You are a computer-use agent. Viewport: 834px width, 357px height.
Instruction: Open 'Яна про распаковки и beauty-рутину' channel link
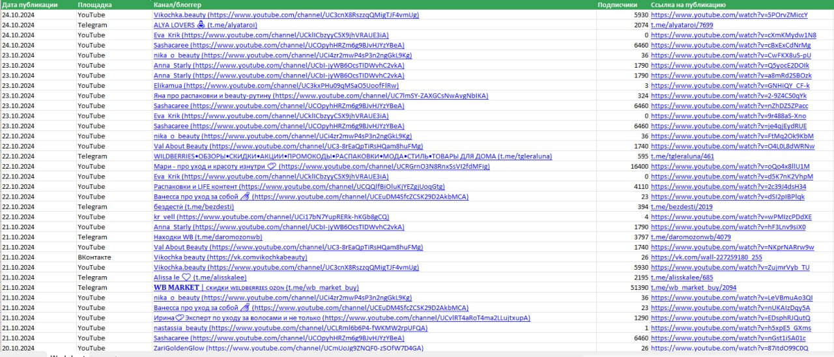click(x=321, y=96)
